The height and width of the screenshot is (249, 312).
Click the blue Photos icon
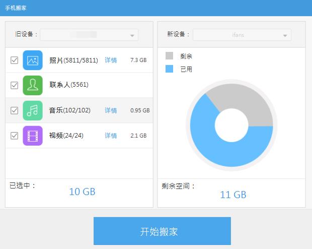33,60
